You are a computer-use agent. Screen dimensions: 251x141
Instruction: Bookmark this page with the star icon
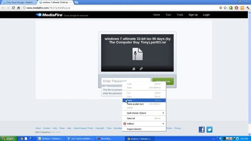pos(225,8)
